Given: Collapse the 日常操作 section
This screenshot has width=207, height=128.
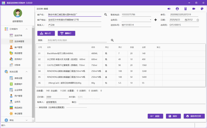Looking at the screenshot, I should click(27, 29).
